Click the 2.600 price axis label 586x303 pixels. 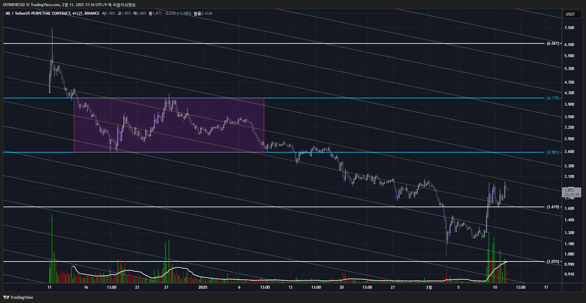point(569,152)
